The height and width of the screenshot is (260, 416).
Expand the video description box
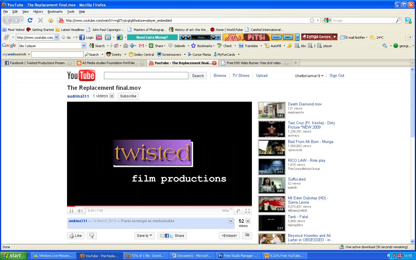pos(231,221)
